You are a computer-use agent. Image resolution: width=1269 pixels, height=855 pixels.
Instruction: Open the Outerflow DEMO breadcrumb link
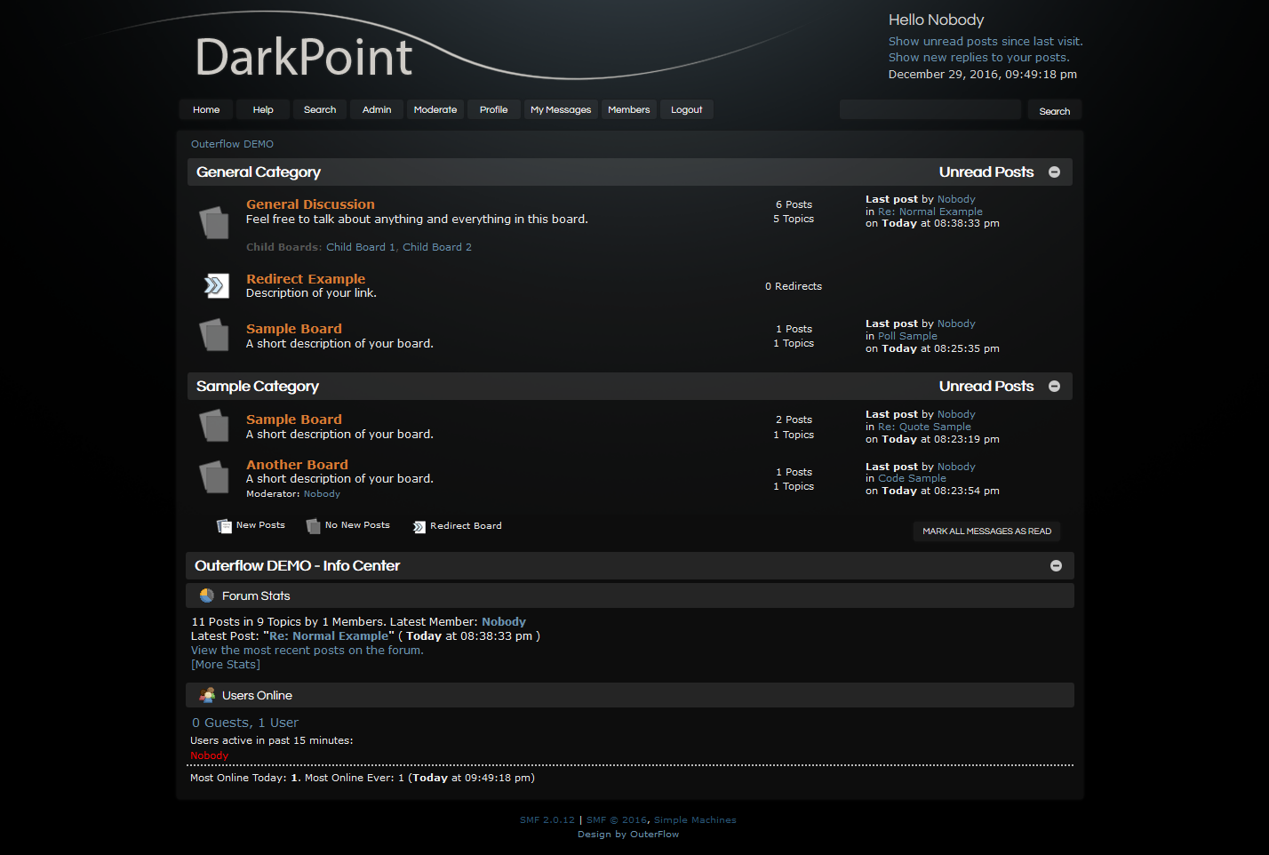[x=232, y=144]
